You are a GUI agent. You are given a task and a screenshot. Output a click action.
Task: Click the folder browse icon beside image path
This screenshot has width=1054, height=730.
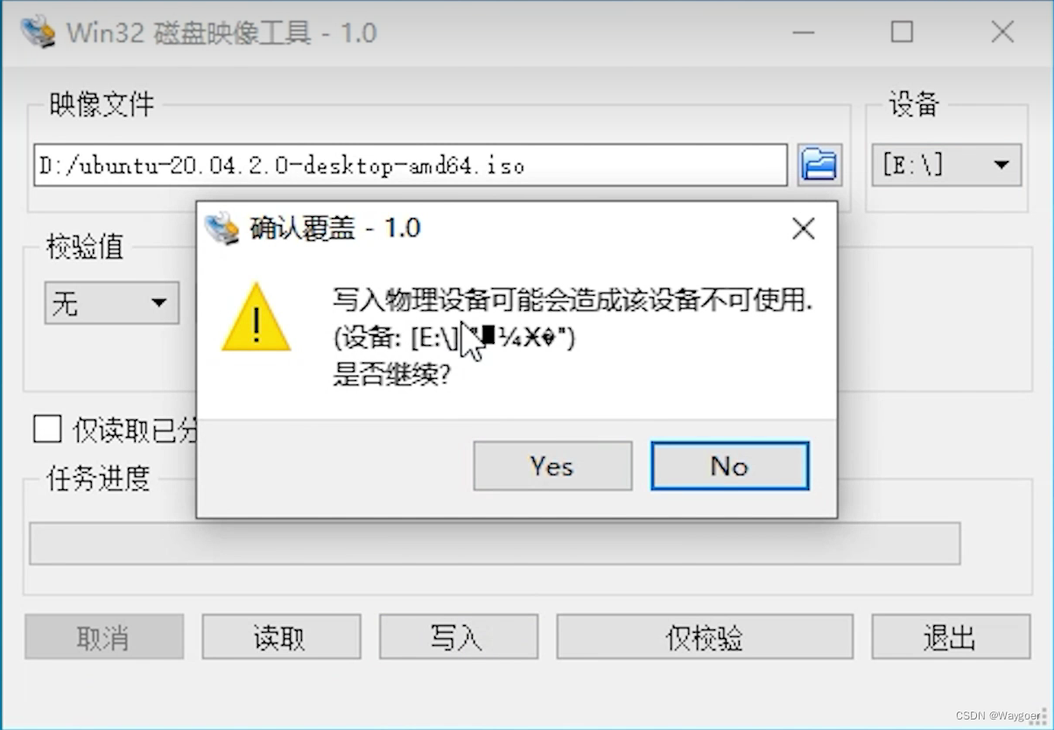tap(819, 165)
